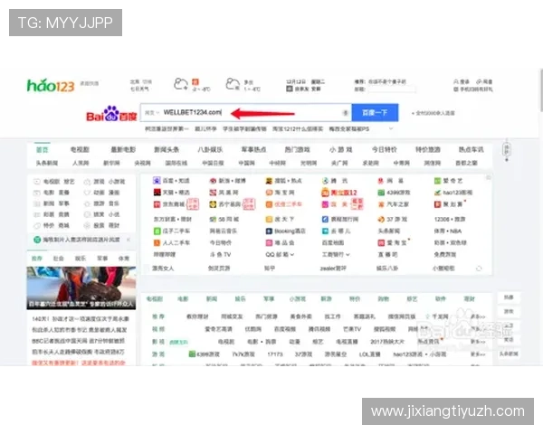Open the hao123 logo home link
The width and height of the screenshot is (543, 434).
click(x=51, y=85)
